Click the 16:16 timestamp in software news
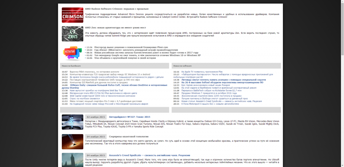This screenshot has width=344, height=167. pos(176,72)
